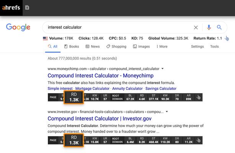Click the Moneychimp page KW 10.7K value
The height and width of the screenshot is (153, 235).
[95, 98]
